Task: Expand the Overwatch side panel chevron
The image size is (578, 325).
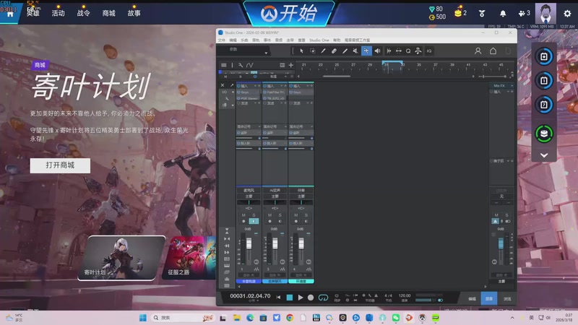Action: pyautogui.click(x=544, y=155)
